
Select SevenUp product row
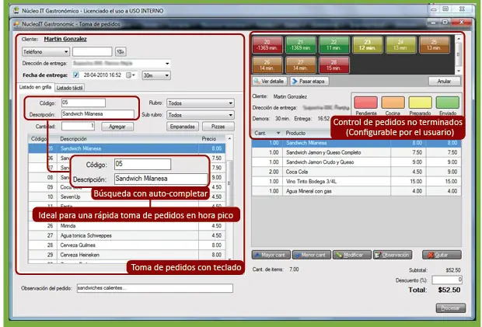pos(127,197)
